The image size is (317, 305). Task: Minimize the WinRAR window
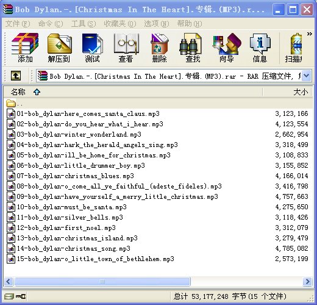pyautogui.click(x=279, y=9)
